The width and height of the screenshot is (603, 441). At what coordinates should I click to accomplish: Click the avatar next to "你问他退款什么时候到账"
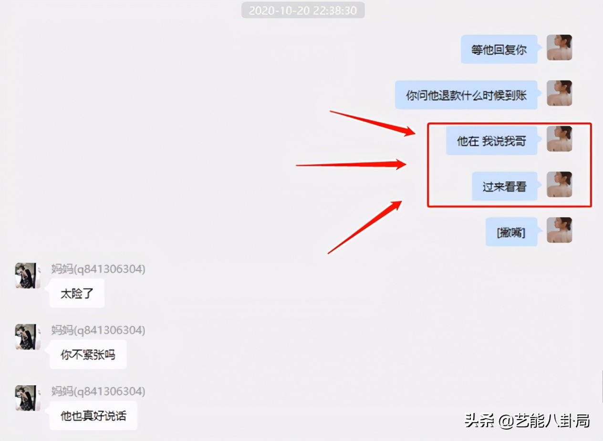pyautogui.click(x=559, y=93)
